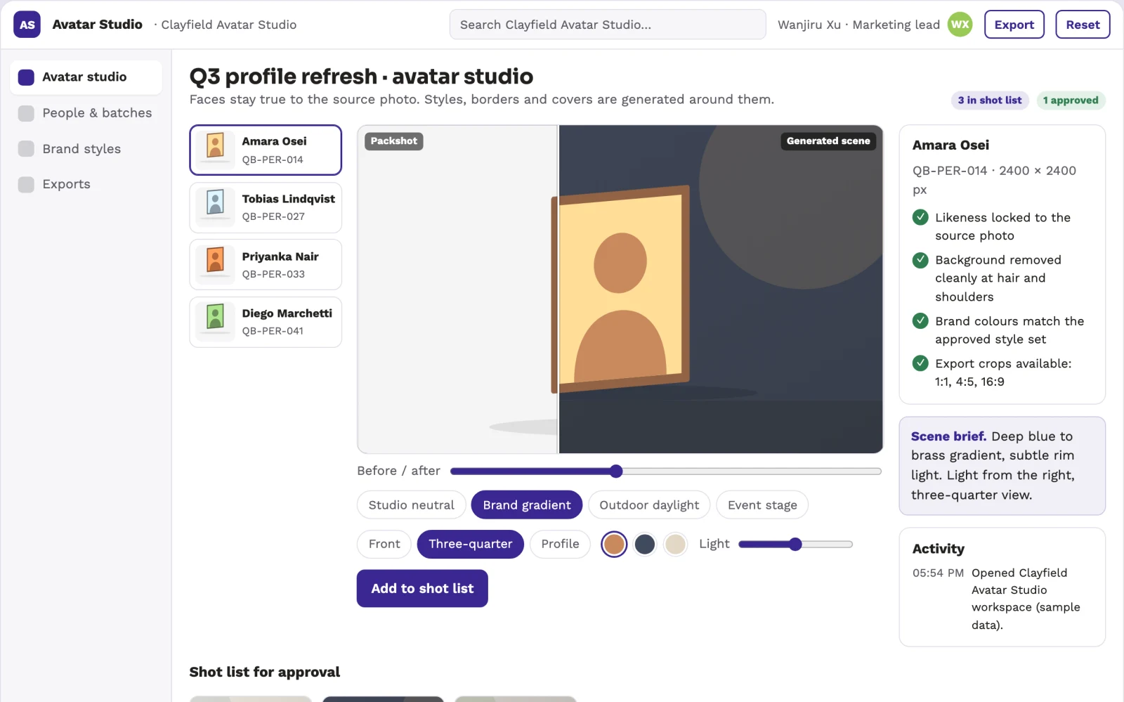Click the Generated scene label

pos(828,141)
